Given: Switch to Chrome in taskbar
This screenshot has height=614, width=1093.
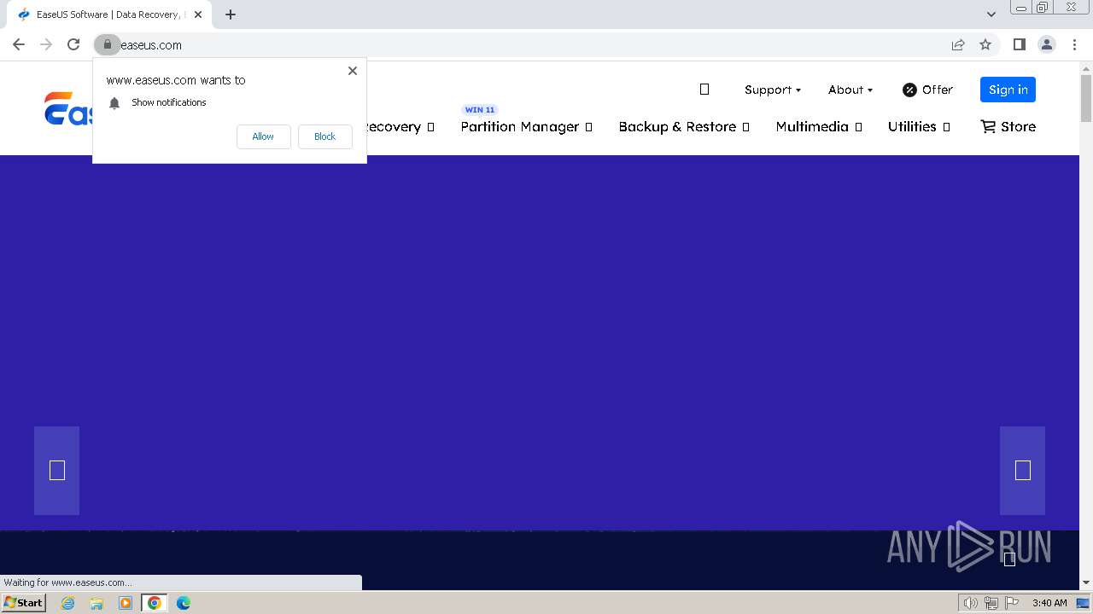Looking at the screenshot, I should pyautogui.click(x=155, y=603).
